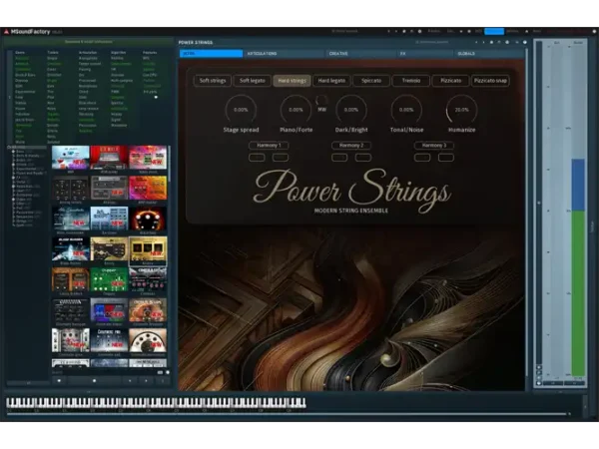The image size is (599, 449).
Task: Click the Multi-sampled algorithm tag
Action: click(122, 81)
